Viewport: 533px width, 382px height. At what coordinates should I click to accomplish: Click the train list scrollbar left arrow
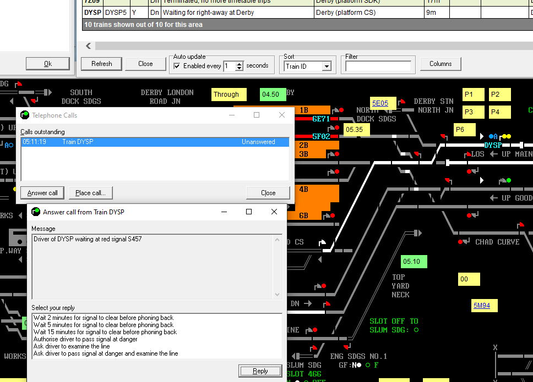[x=89, y=46]
